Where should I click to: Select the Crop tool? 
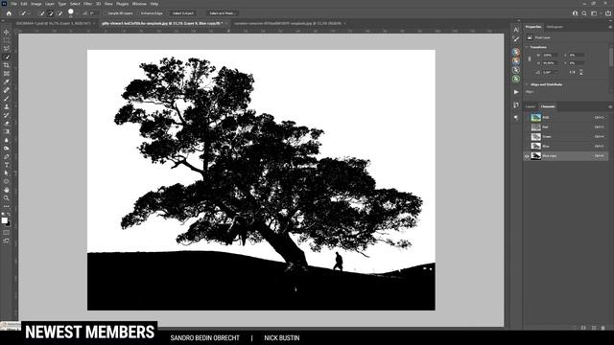[x=7, y=65]
